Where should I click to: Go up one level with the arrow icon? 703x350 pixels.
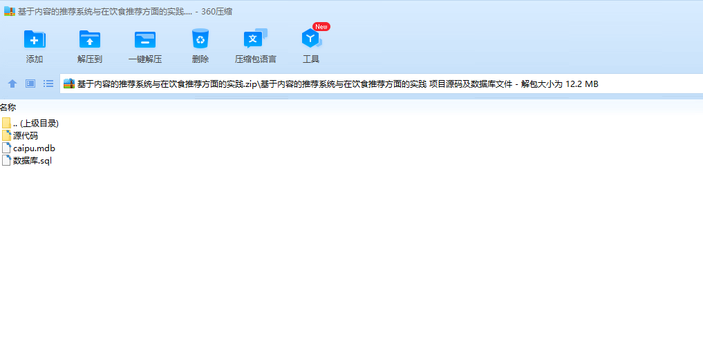[12, 84]
